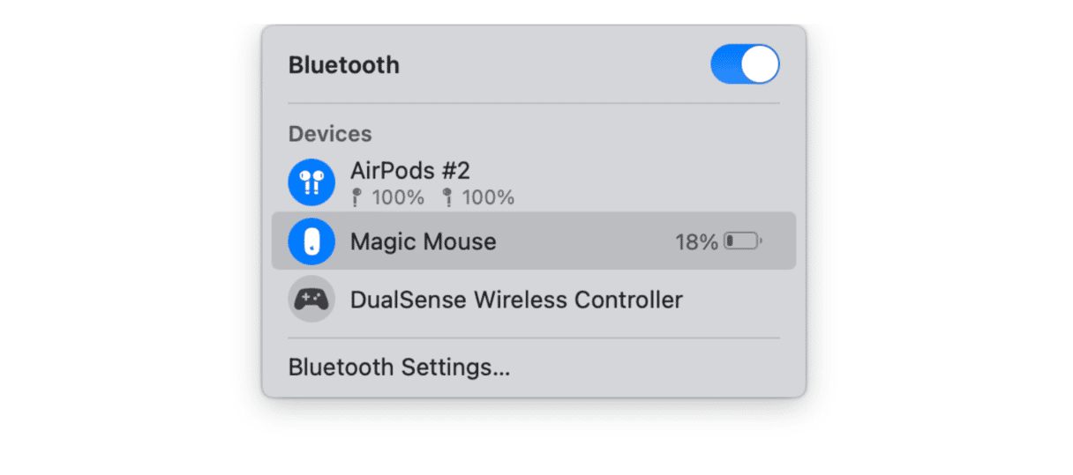Click the left AirPod 100% reading
This screenshot has height=475, width=1073.
(x=398, y=197)
